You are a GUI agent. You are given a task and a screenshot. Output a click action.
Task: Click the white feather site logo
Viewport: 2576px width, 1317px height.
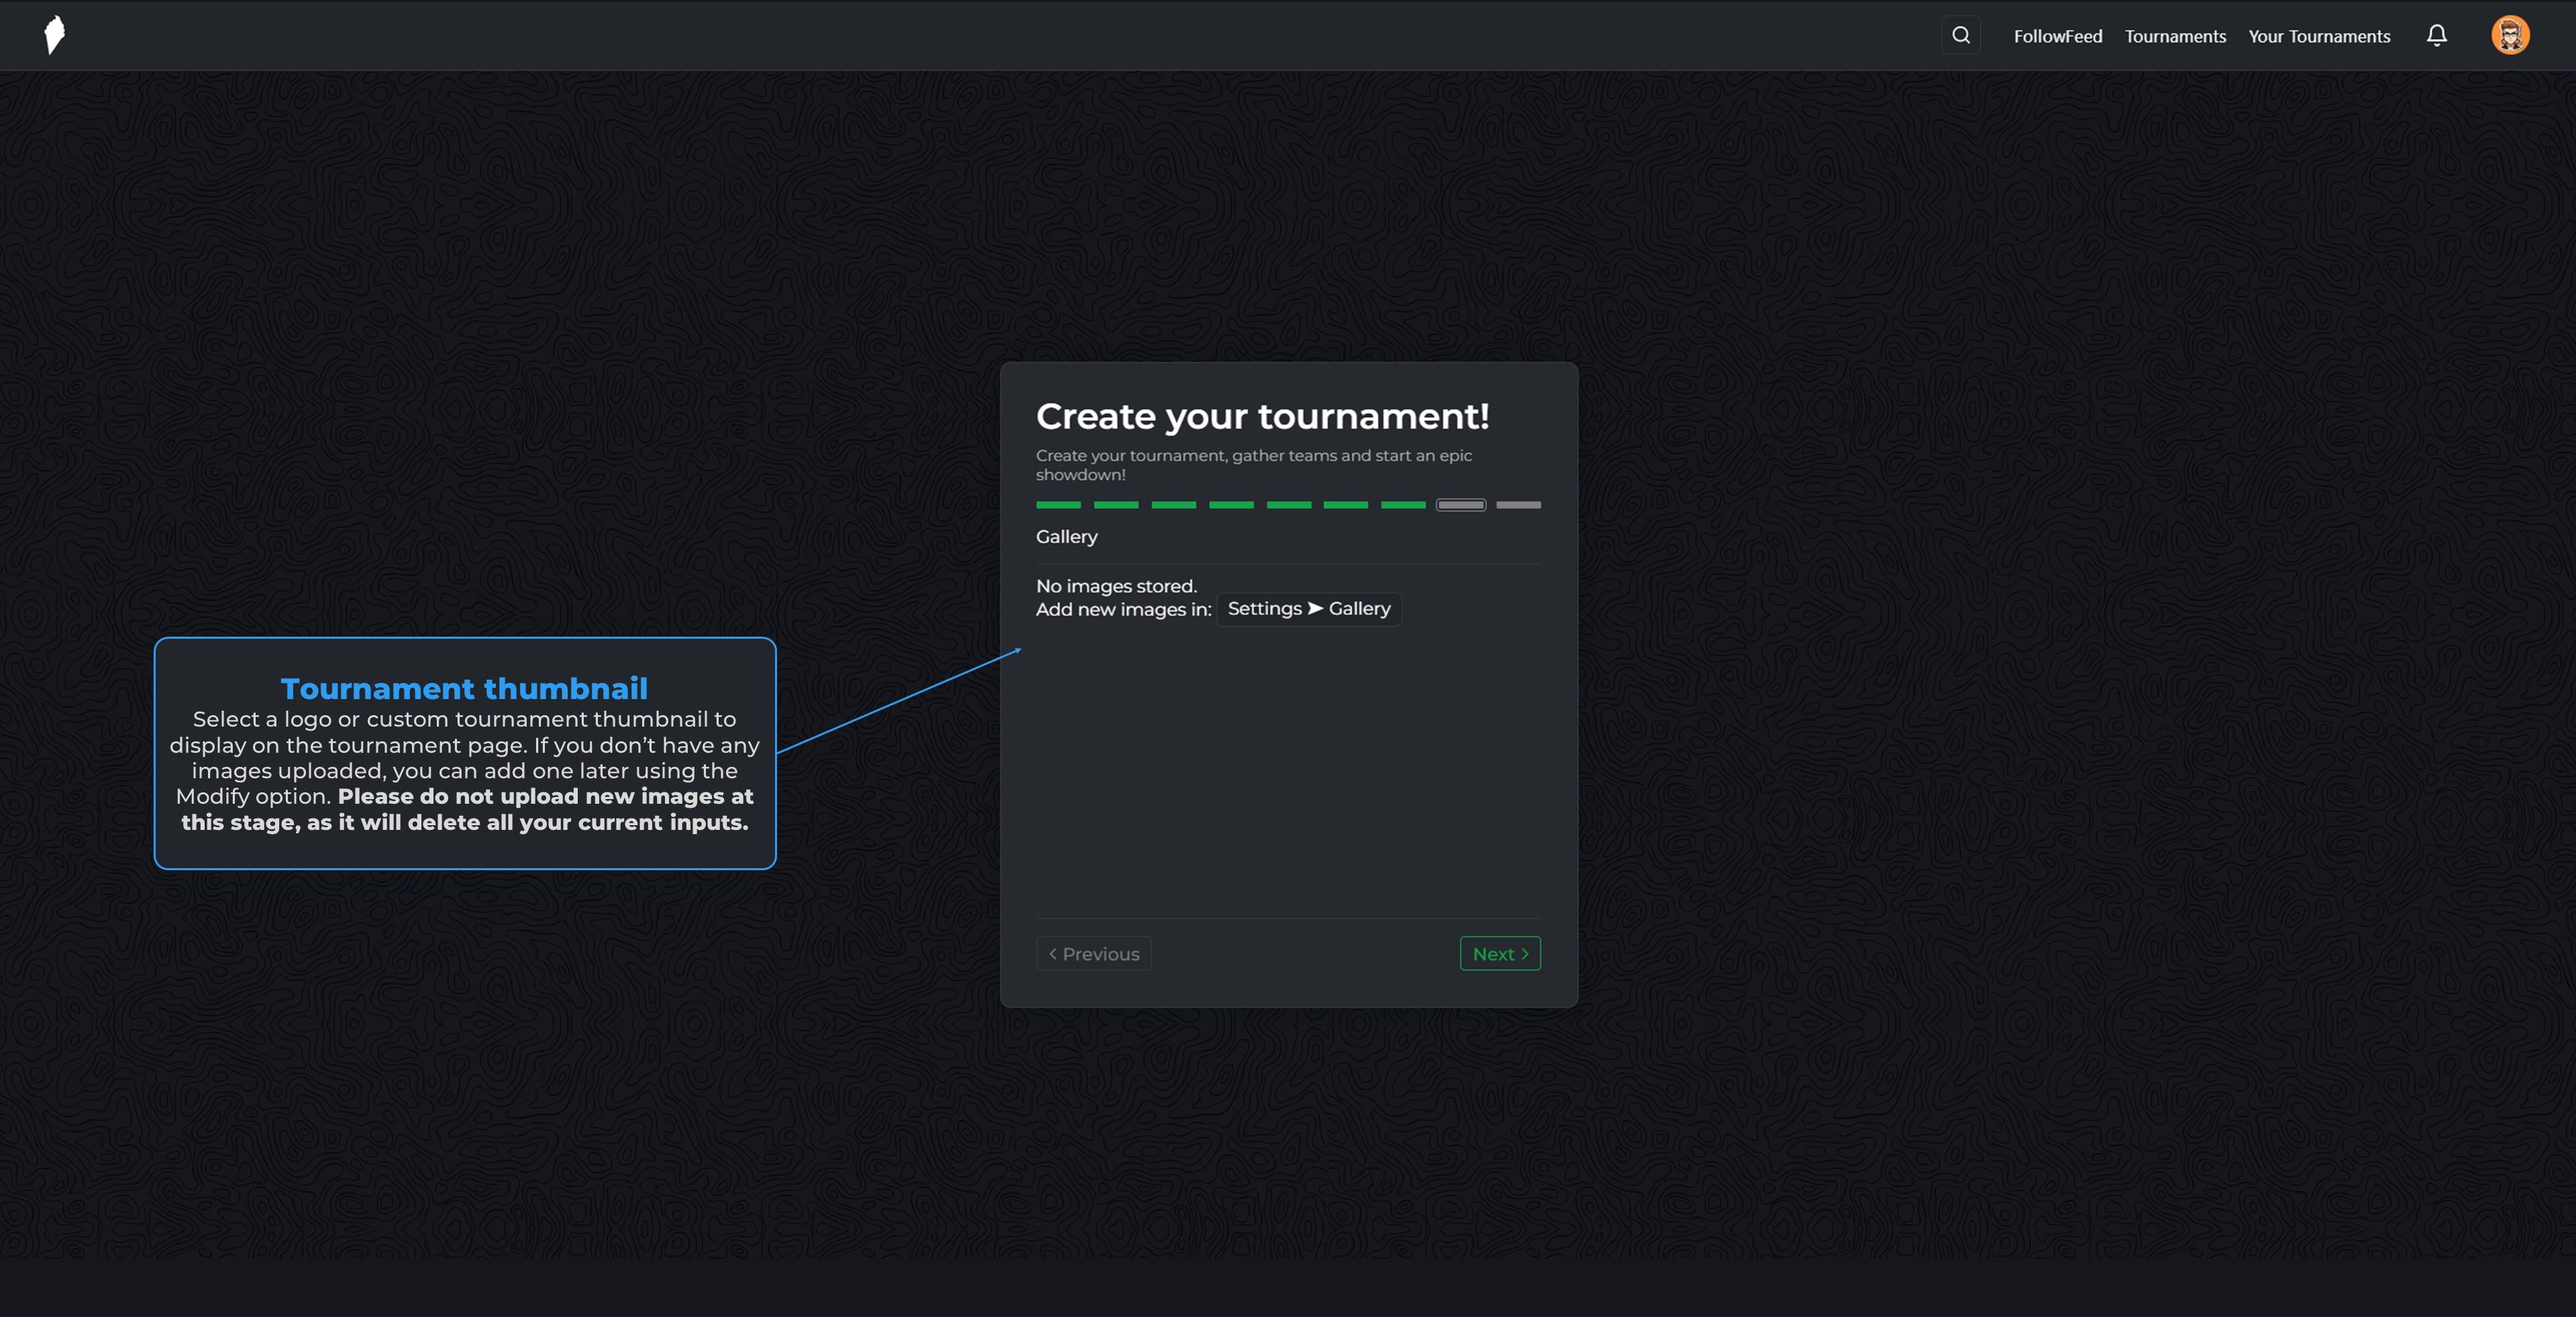55,35
